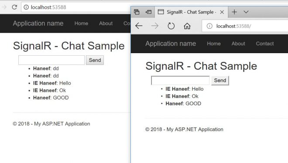Go to Edge home page icon
Viewport: 288px width, 163px height.
click(187, 26)
